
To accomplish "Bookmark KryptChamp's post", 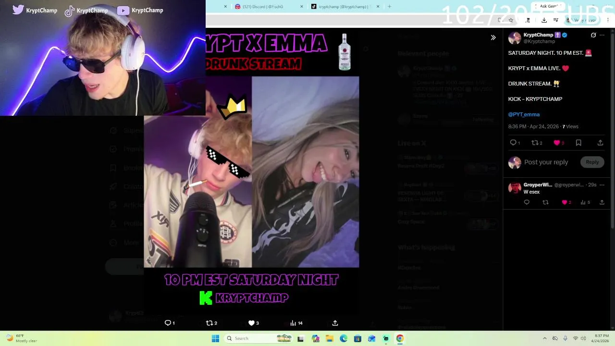I will click(578, 143).
